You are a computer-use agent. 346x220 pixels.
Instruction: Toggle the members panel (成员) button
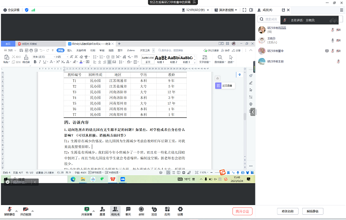115,211
